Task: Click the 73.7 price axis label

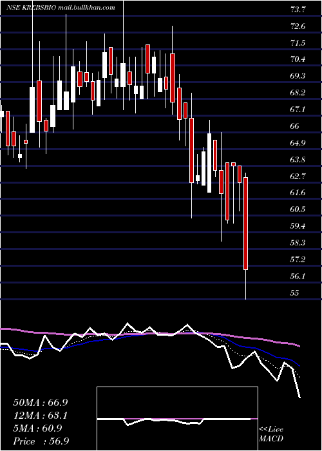Action: click(x=298, y=10)
